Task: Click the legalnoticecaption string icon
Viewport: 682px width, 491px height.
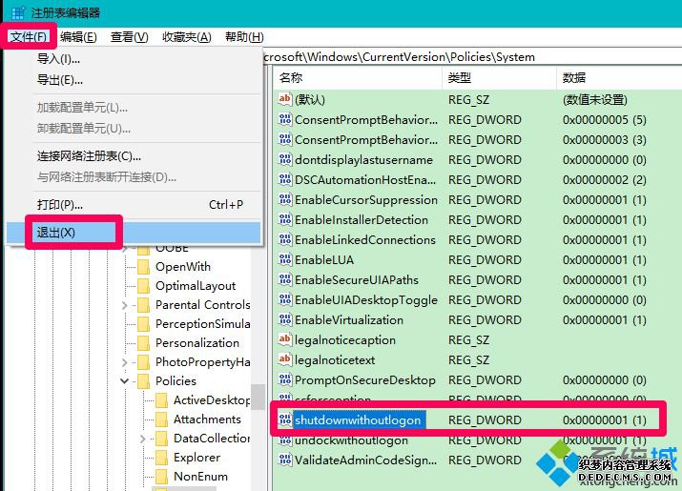Action: 285,339
